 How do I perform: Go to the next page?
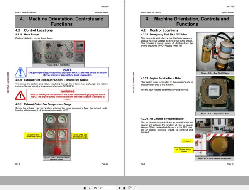(120, 188)
